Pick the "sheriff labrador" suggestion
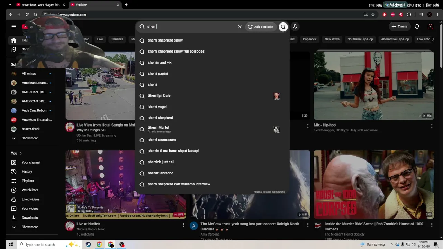This screenshot has width=443, height=249. [x=212, y=173]
